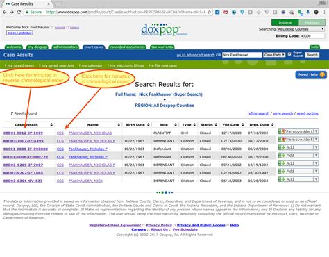The image size is (329, 257).
Task: Open my saved cases link
Action: pyautogui.click(x=21, y=65)
